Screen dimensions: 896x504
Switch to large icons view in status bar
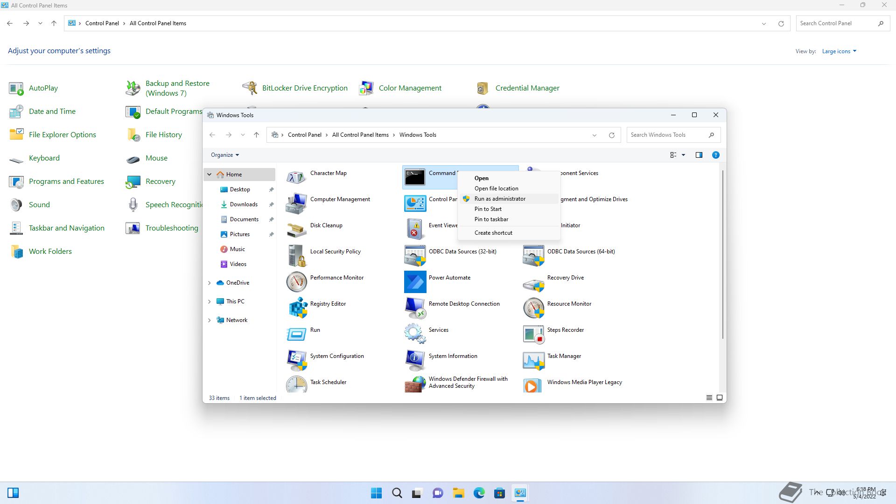pyautogui.click(x=719, y=398)
